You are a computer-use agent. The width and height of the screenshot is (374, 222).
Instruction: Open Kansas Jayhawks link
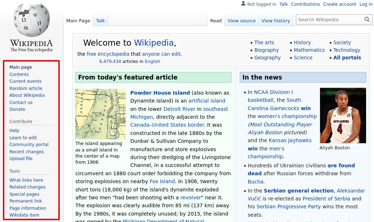pyautogui.click(x=290, y=140)
